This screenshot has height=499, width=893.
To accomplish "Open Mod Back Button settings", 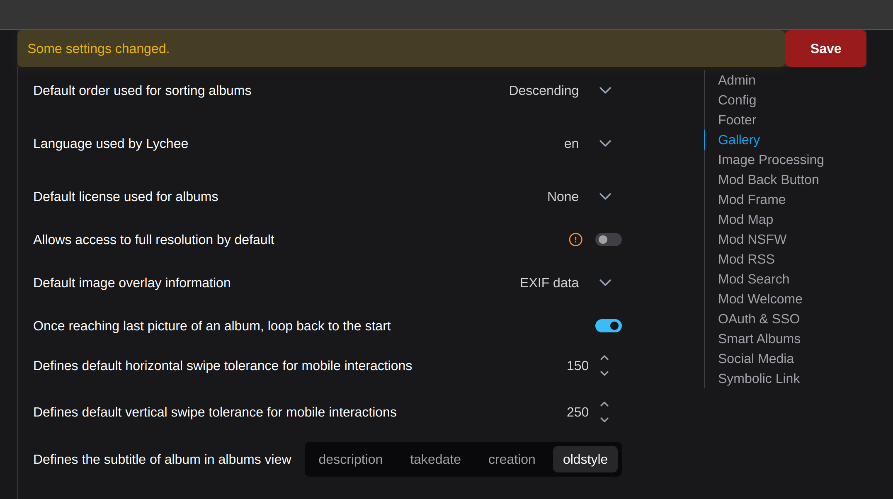I will [769, 179].
